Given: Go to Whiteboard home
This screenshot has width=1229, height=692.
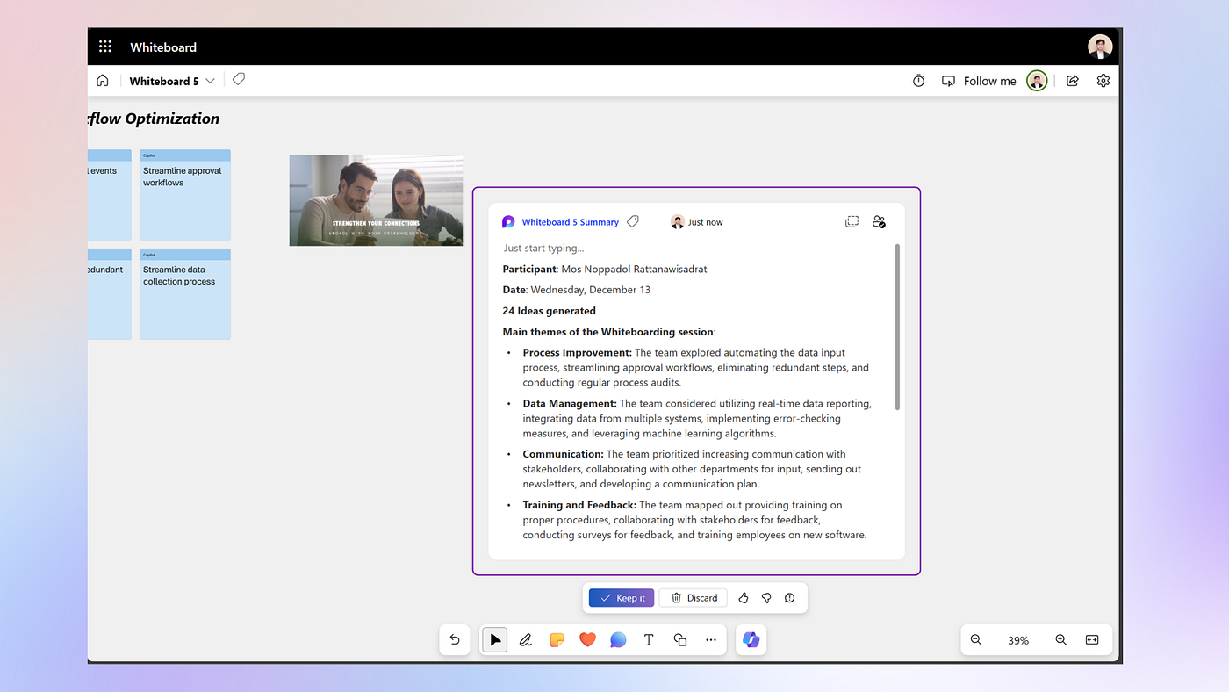Looking at the screenshot, I should 103,81.
